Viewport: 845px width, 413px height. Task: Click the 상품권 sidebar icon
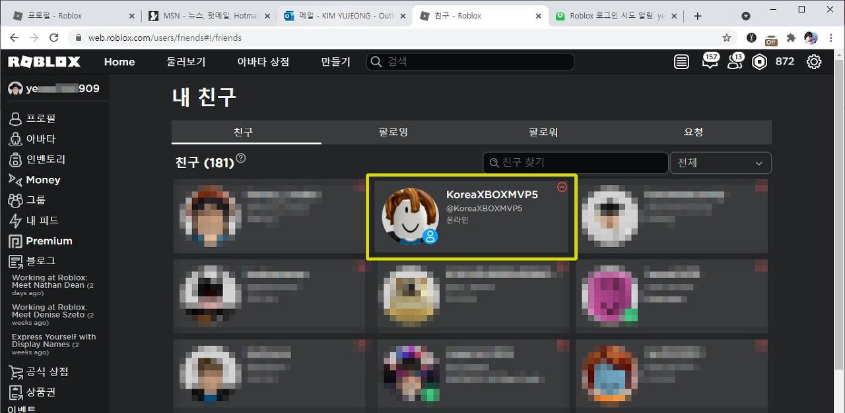point(15,393)
